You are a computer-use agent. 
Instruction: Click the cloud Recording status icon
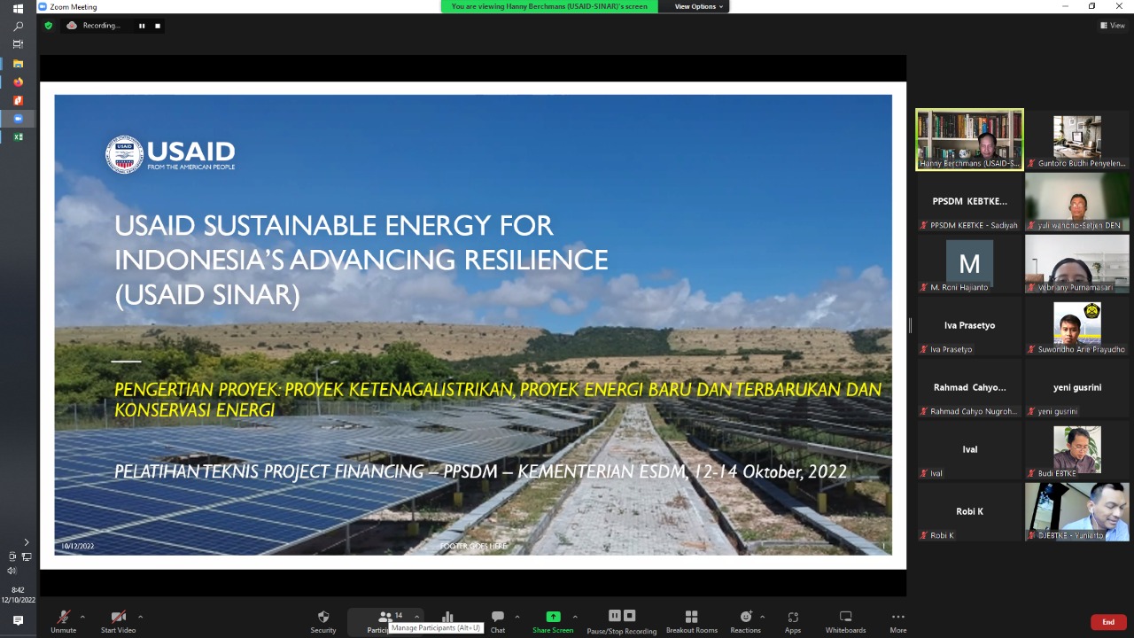(x=72, y=26)
